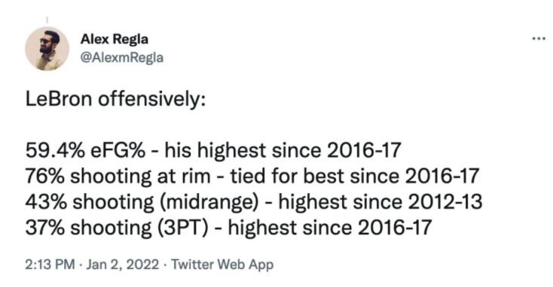The height and width of the screenshot is (287, 553).
Task: Click the 2:13 PM timestamp
Action: point(50,264)
